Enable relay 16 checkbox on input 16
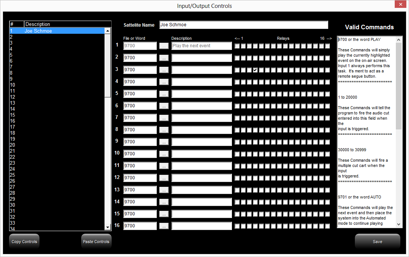This screenshot has height=257, width=409. coord(327,226)
